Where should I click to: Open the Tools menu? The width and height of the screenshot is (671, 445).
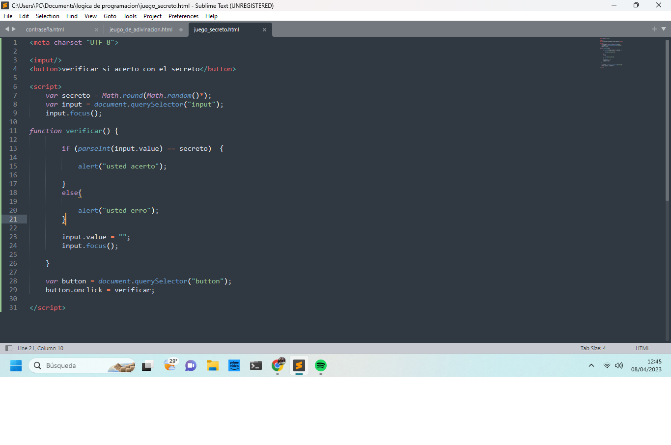[130, 16]
